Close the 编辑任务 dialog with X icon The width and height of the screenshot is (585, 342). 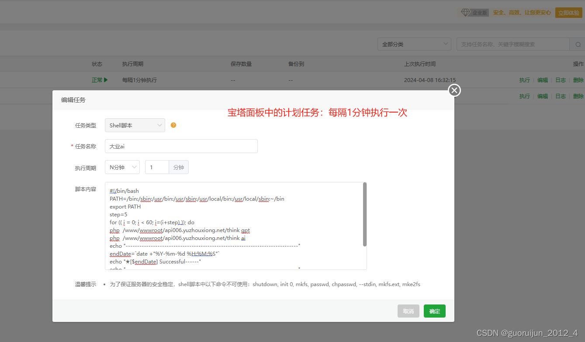point(454,90)
